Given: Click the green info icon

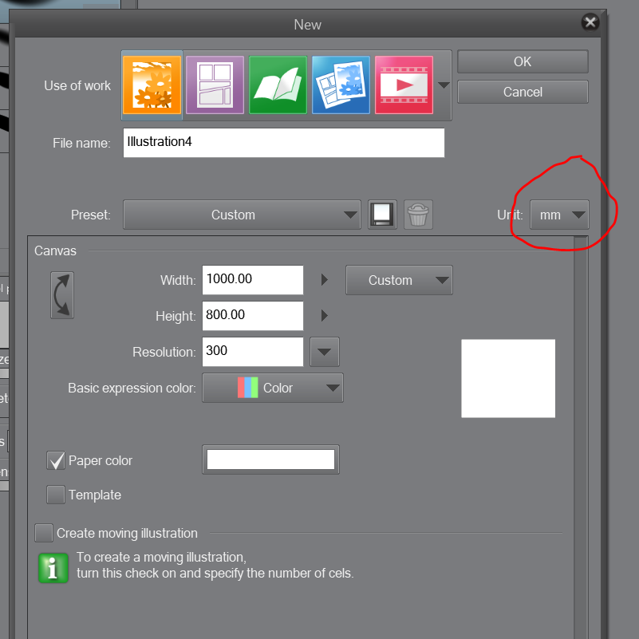Looking at the screenshot, I should coord(53,568).
